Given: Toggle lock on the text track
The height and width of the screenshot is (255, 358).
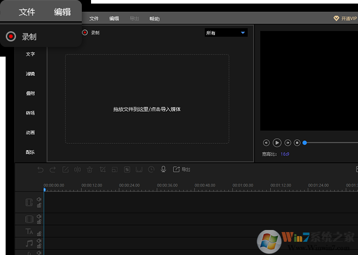Looking at the screenshot, I should (39, 234).
